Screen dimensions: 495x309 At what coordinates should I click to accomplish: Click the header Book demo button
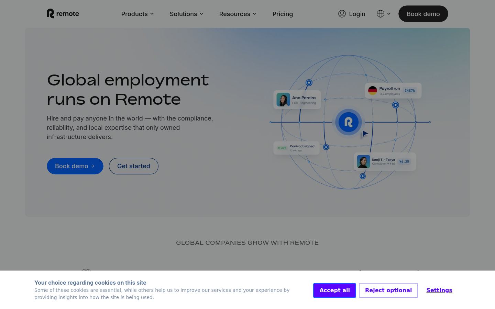423,14
